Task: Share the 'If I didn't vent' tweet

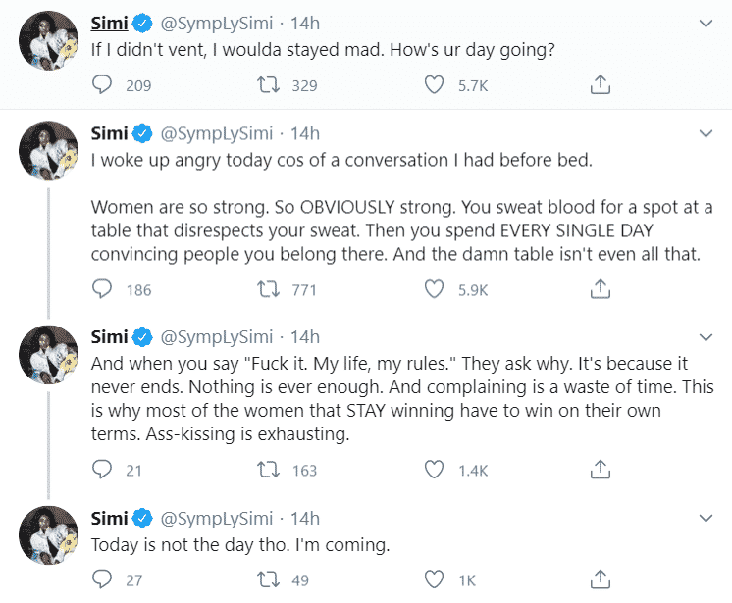Action: (601, 85)
